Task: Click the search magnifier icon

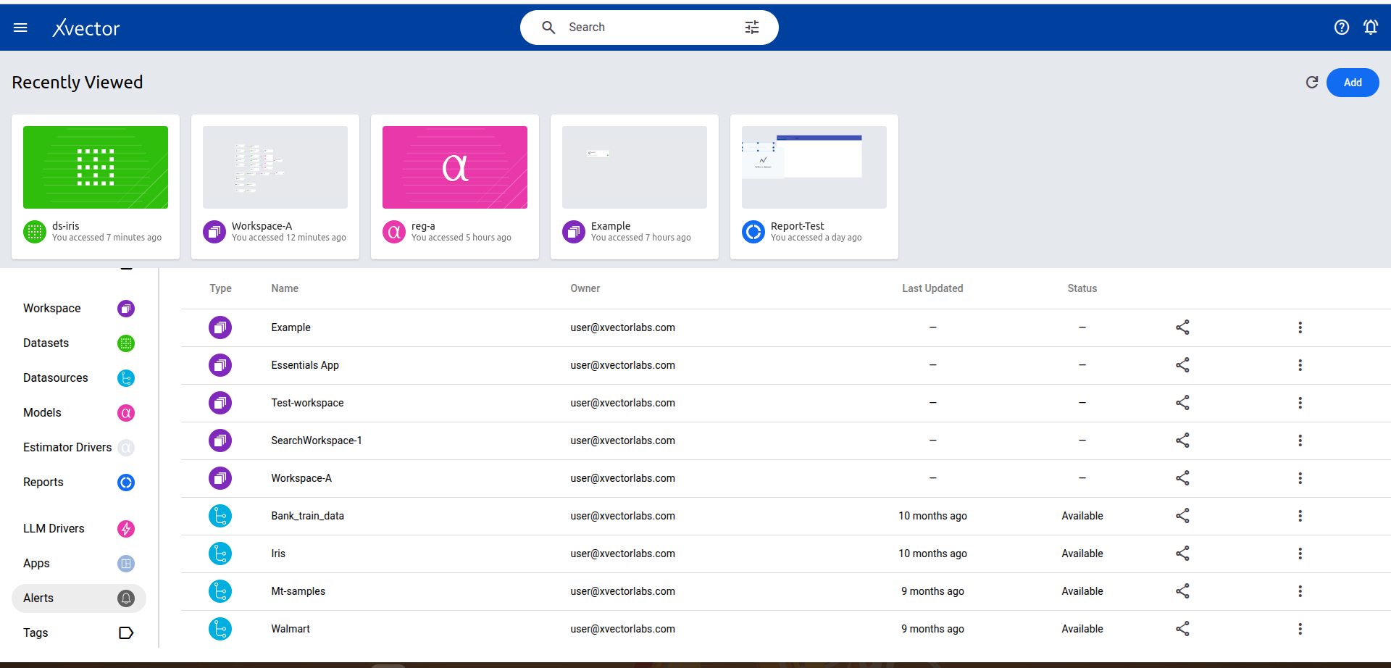Action: point(549,28)
